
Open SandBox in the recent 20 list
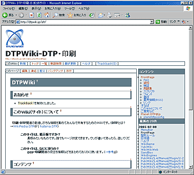click(x=147, y=152)
